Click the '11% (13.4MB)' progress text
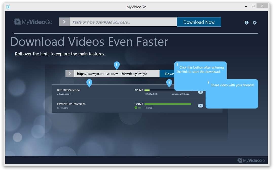This screenshot has height=171, width=274. [151, 94]
